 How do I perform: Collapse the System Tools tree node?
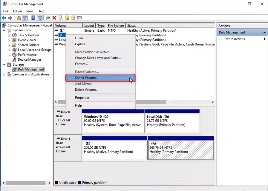click(x=4, y=30)
